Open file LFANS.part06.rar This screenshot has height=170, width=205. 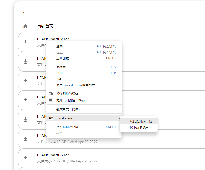point(53,155)
